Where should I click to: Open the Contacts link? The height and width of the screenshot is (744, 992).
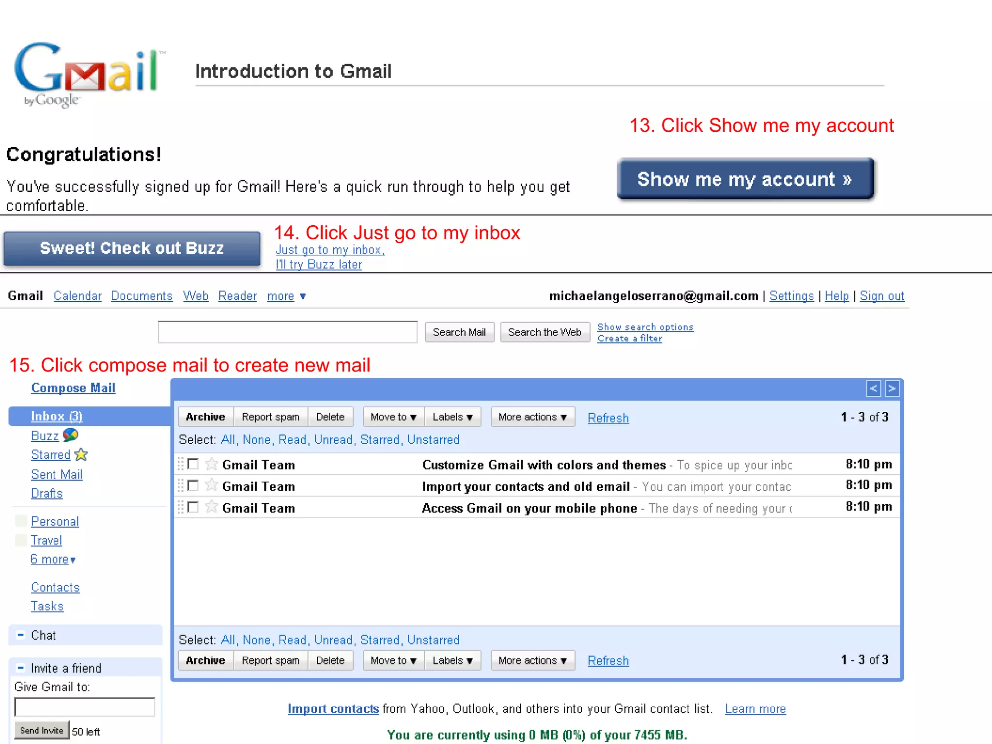coord(55,588)
